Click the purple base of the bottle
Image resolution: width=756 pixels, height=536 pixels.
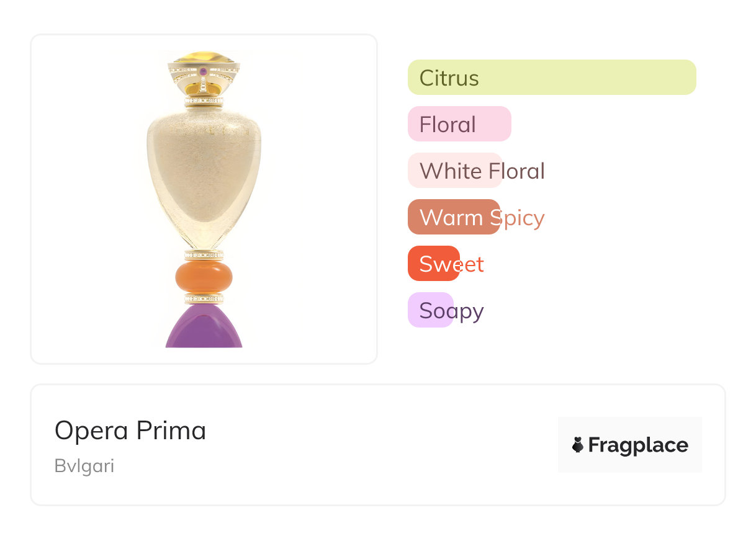(204, 327)
